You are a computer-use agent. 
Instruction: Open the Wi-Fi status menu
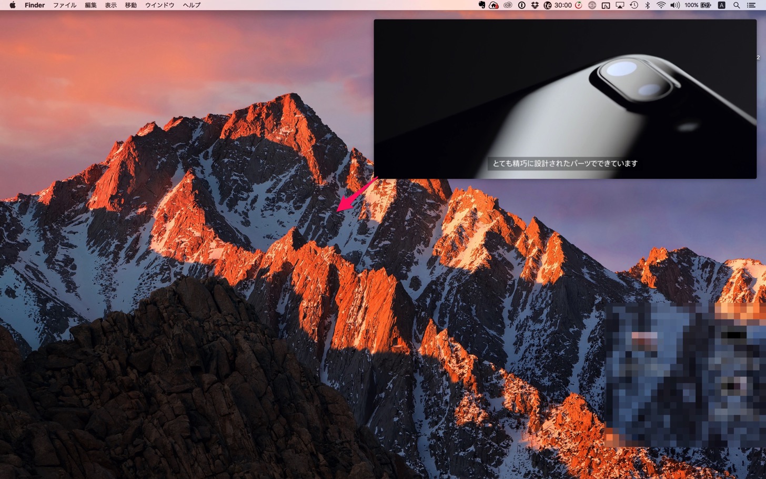tap(661, 5)
